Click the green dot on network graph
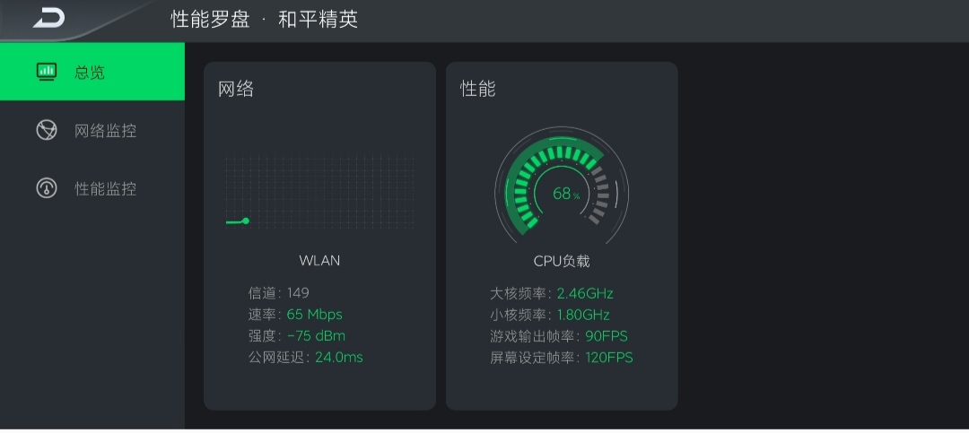This screenshot has height=433, width=969. click(x=245, y=221)
